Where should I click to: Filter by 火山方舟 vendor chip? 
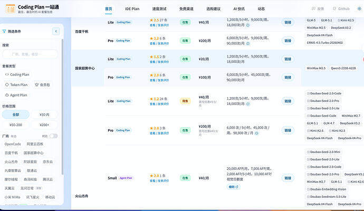tap(11, 162)
